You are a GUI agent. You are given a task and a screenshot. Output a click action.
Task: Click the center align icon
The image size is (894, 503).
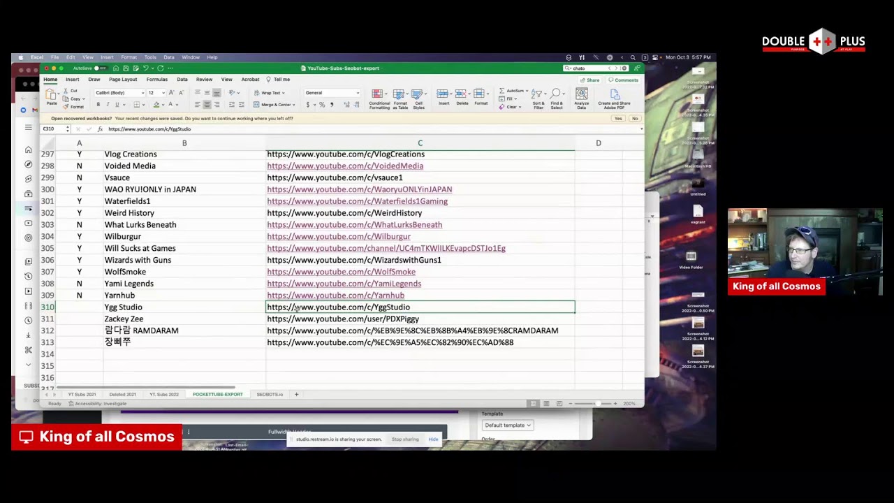[x=207, y=105]
